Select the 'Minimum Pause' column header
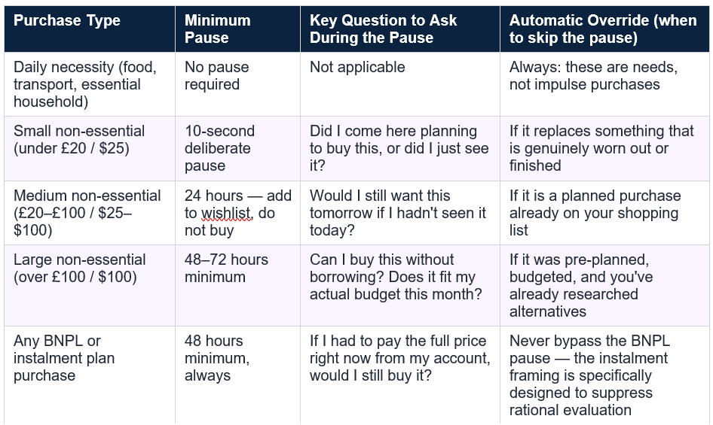 pos(237,29)
